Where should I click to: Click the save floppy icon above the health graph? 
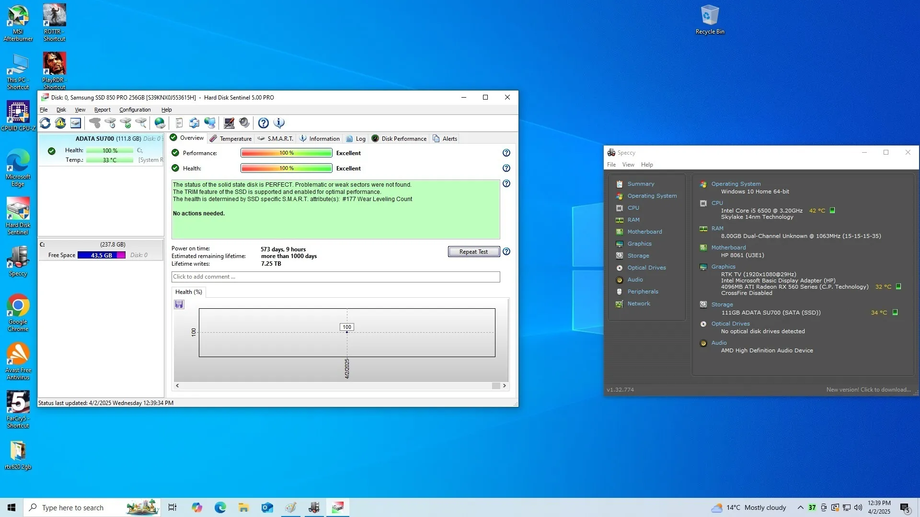(179, 304)
